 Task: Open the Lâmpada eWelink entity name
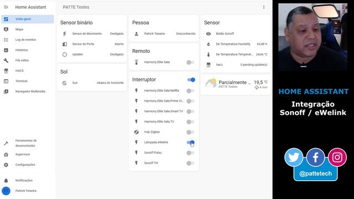(156, 143)
